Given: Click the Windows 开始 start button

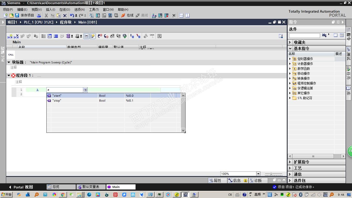Looking at the screenshot, I should click(6, 194).
